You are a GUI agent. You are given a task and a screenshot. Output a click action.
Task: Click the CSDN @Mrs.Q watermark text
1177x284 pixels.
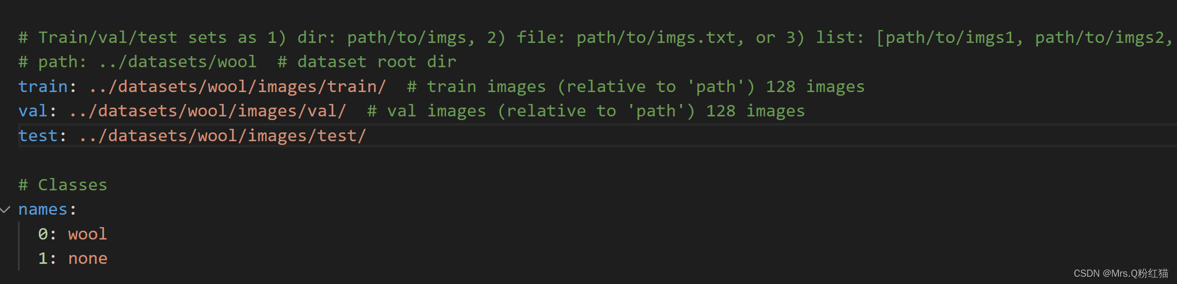coord(1121,273)
